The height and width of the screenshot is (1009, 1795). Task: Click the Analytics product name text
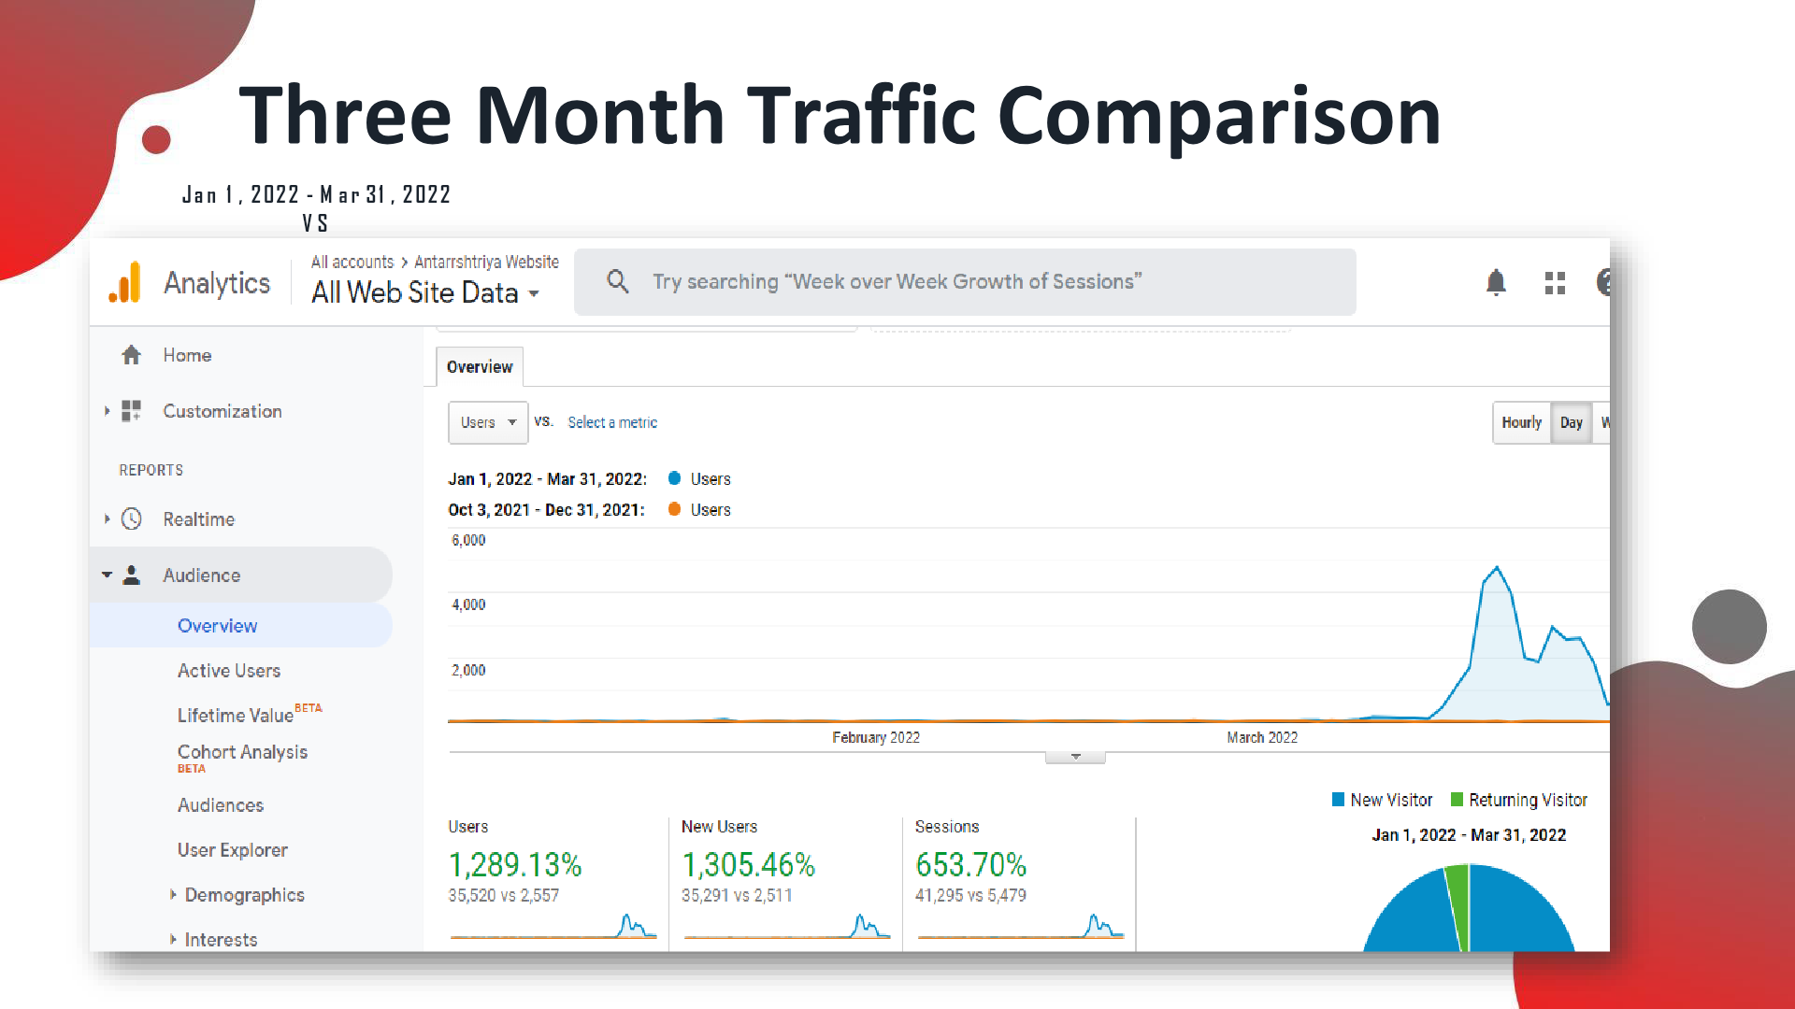pos(217,283)
